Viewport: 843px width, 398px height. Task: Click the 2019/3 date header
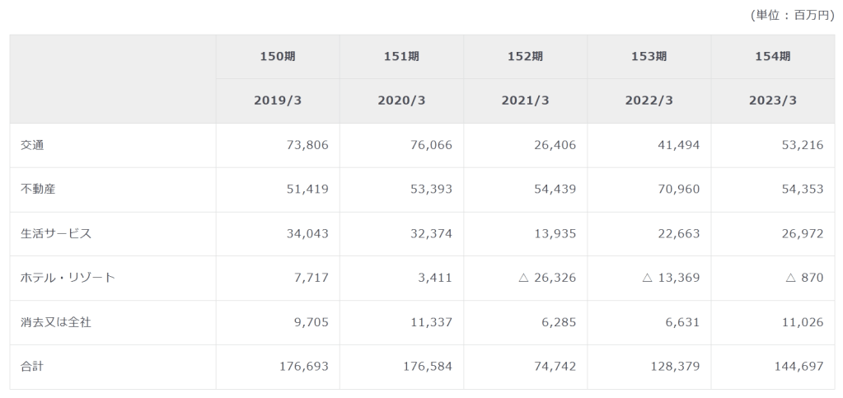pos(278,101)
